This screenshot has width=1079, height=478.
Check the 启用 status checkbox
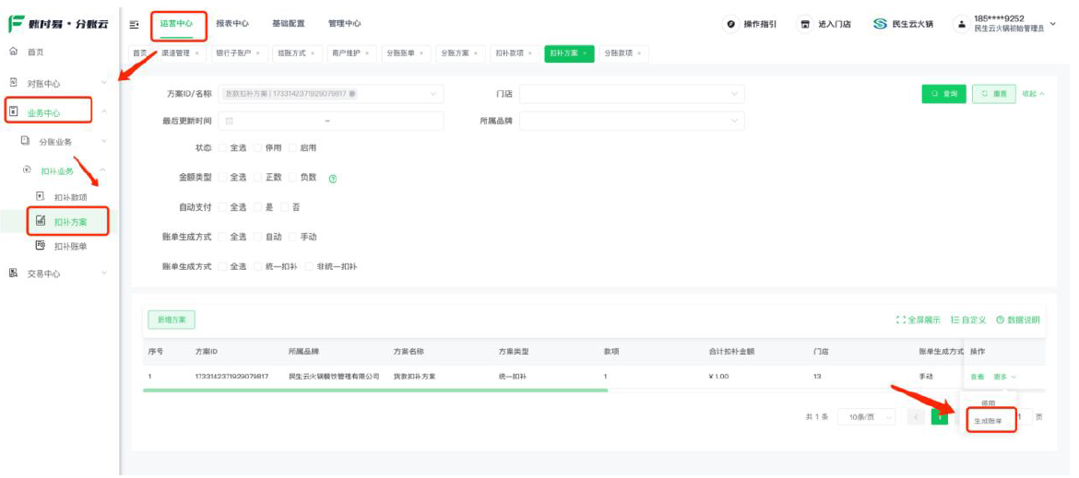293,147
